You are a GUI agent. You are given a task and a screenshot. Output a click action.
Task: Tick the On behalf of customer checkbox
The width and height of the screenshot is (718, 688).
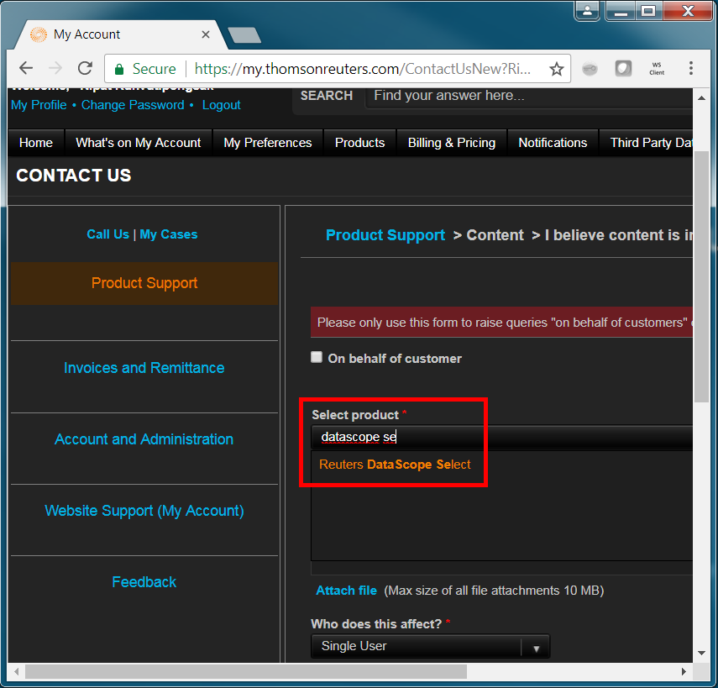(317, 357)
